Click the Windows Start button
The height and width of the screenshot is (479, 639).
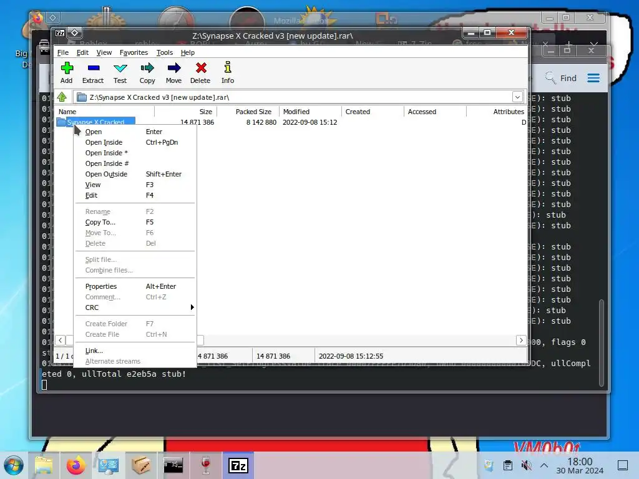coord(14,465)
